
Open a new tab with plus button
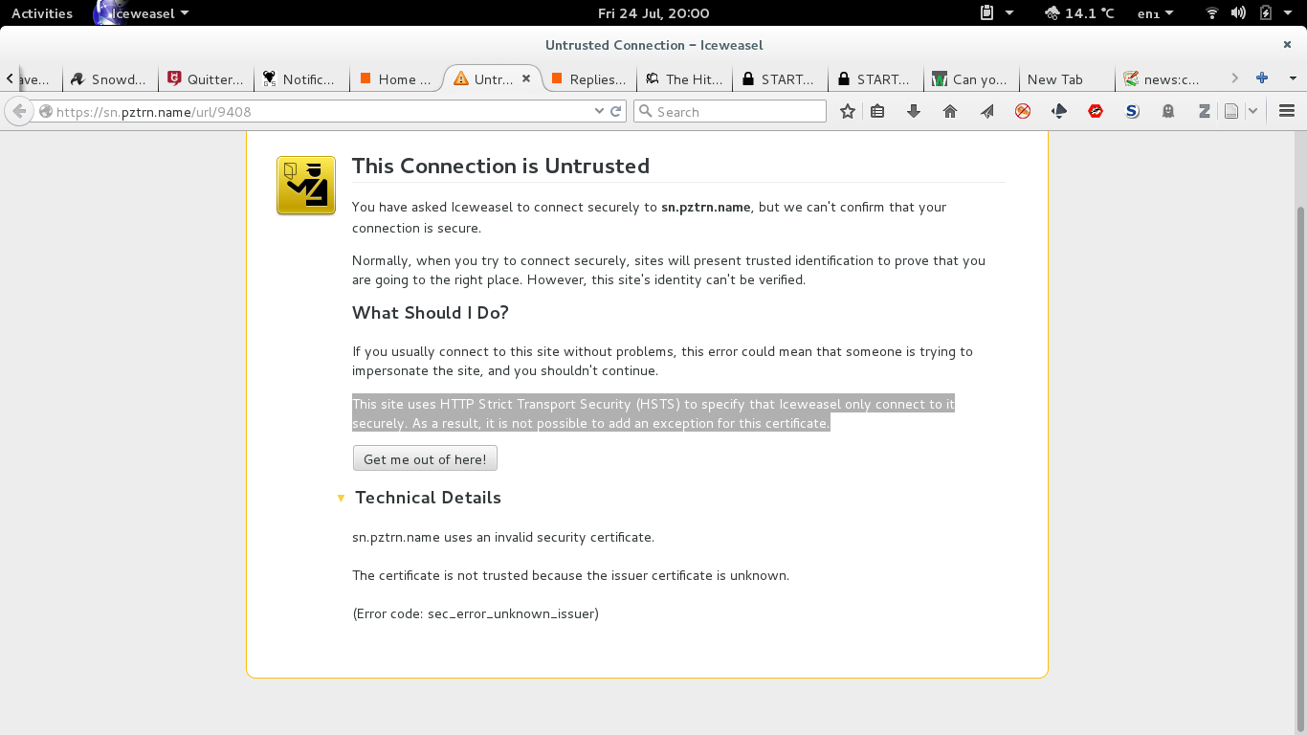[x=1262, y=78]
